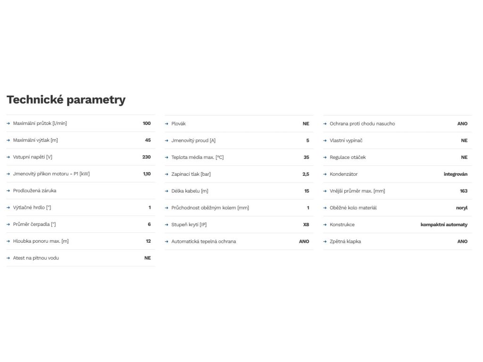Click the arrow icon beside Atest na pitnou vodu
Image resolution: width=483 pixels, height=362 pixels.
[8, 258]
